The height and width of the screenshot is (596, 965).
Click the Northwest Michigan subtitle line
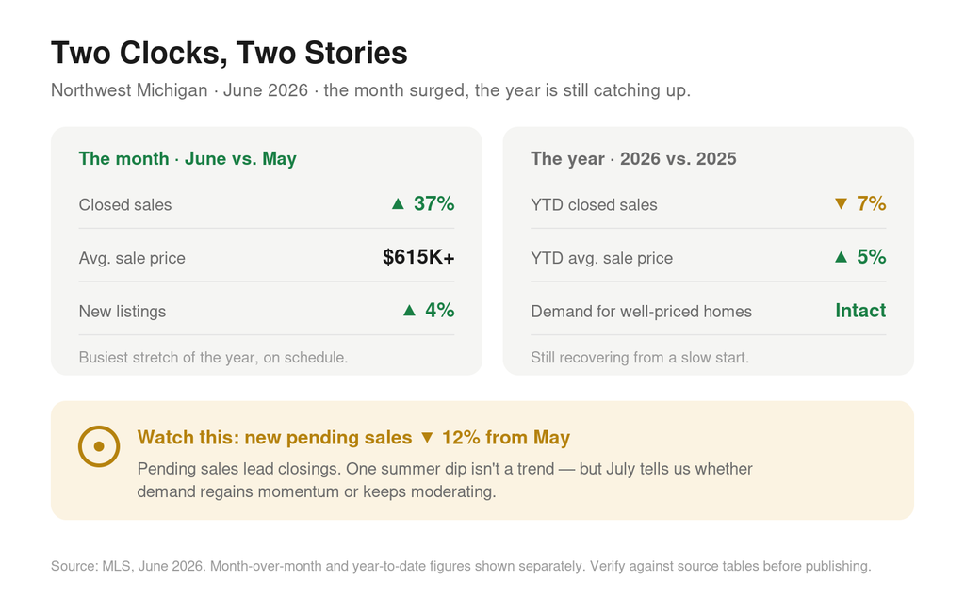coord(370,90)
